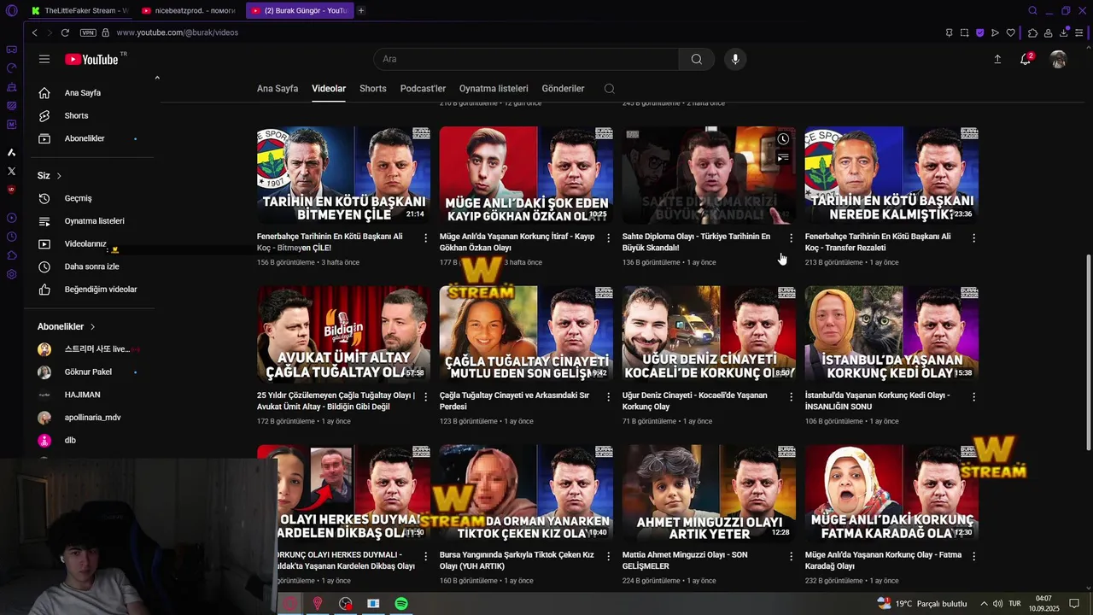
Task: Open options for Mattia Ahmet Minguzzi video
Action: [791, 556]
